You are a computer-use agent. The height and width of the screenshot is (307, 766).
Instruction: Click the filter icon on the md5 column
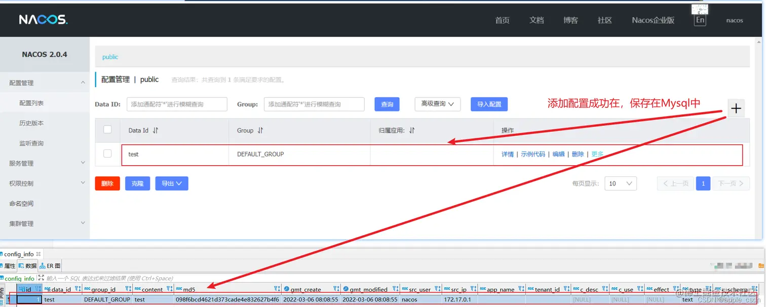coord(277,289)
